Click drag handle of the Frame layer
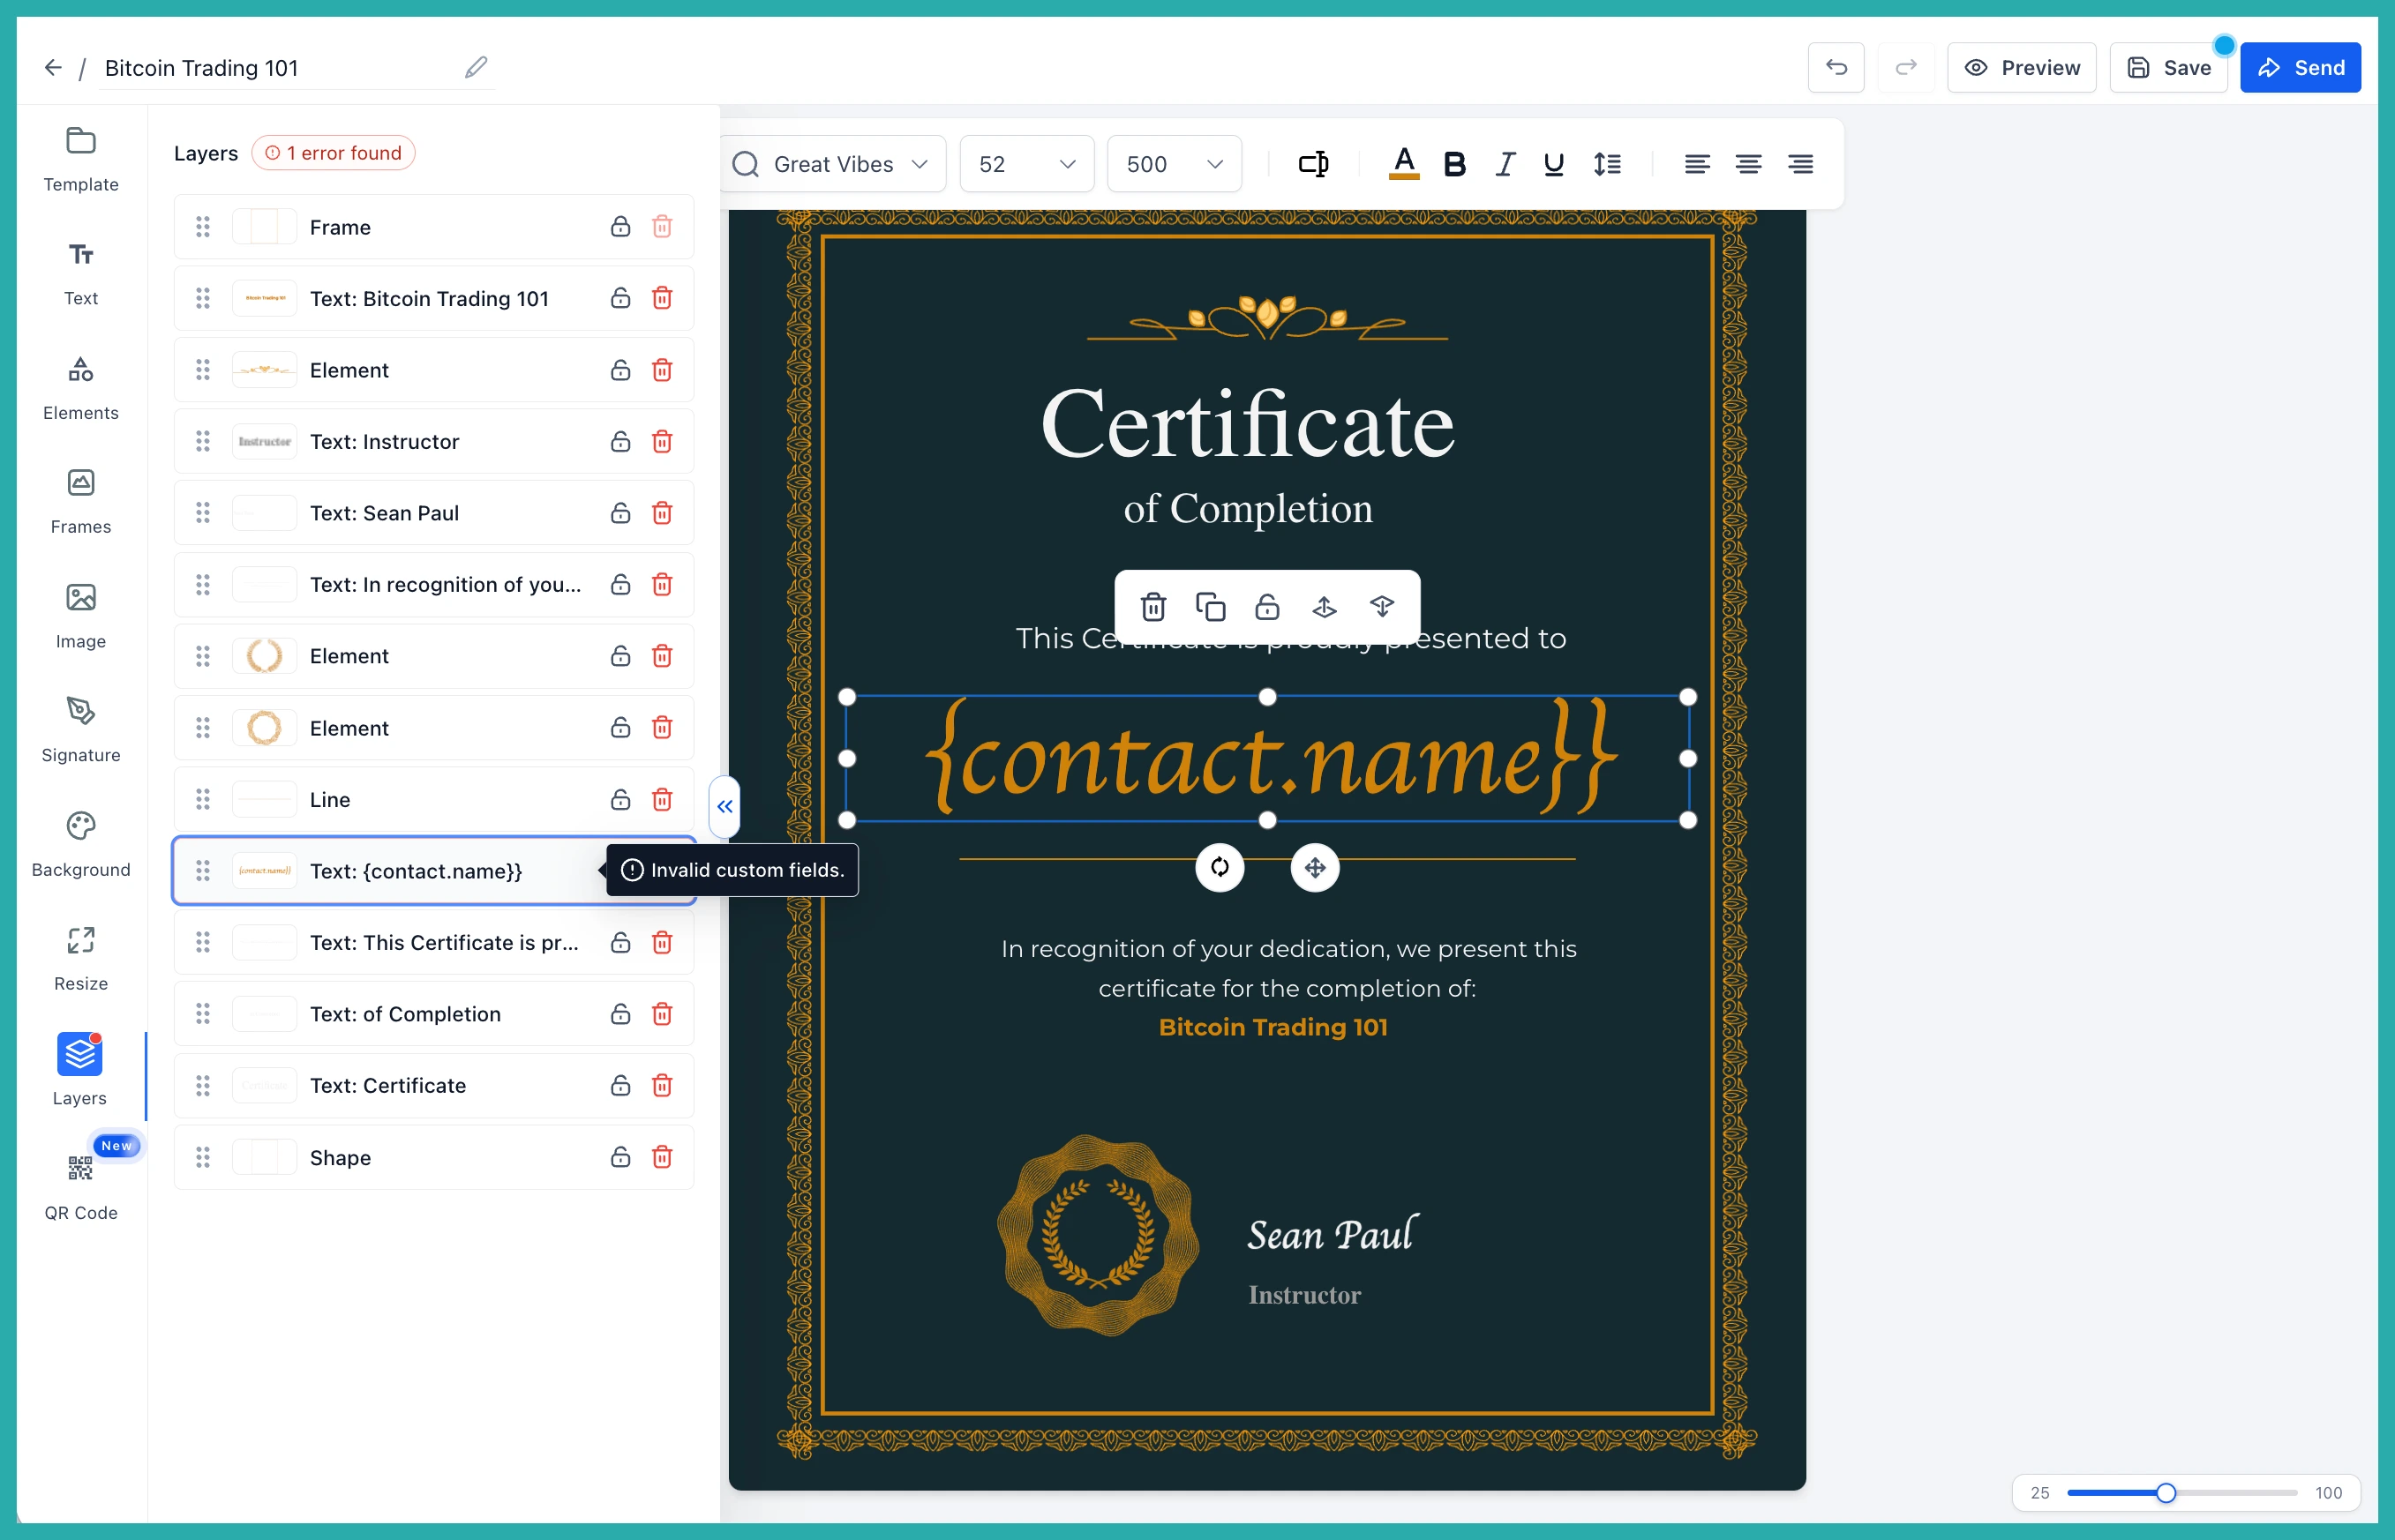2395x1540 pixels. point(203,227)
